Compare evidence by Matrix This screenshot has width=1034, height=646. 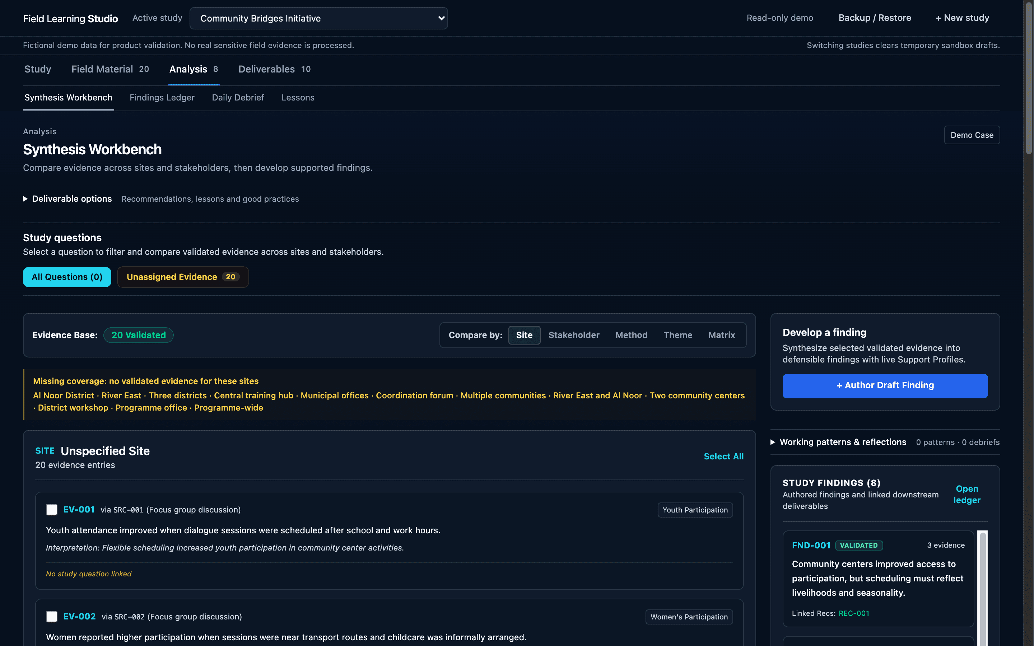722,335
